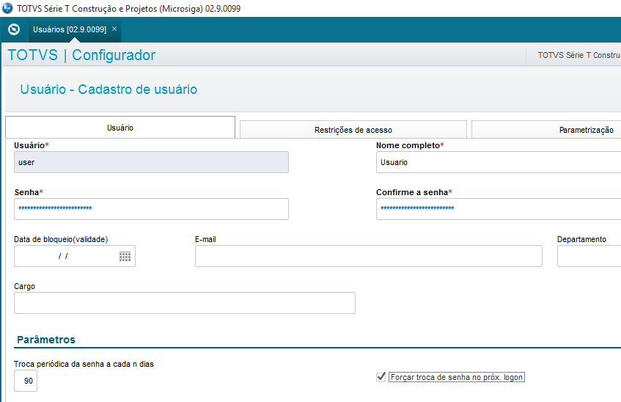The height and width of the screenshot is (402, 621).
Task: Switch to the Usuário tab
Action: (x=120, y=128)
